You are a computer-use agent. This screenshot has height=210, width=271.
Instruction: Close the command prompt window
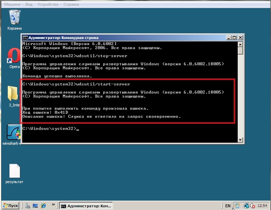(x=240, y=38)
